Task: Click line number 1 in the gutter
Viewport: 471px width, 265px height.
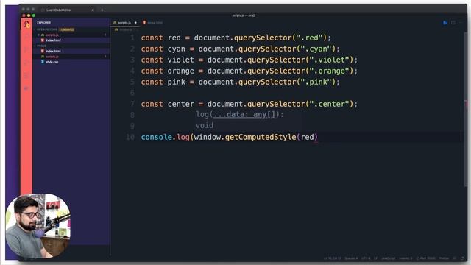Action: tap(132, 38)
